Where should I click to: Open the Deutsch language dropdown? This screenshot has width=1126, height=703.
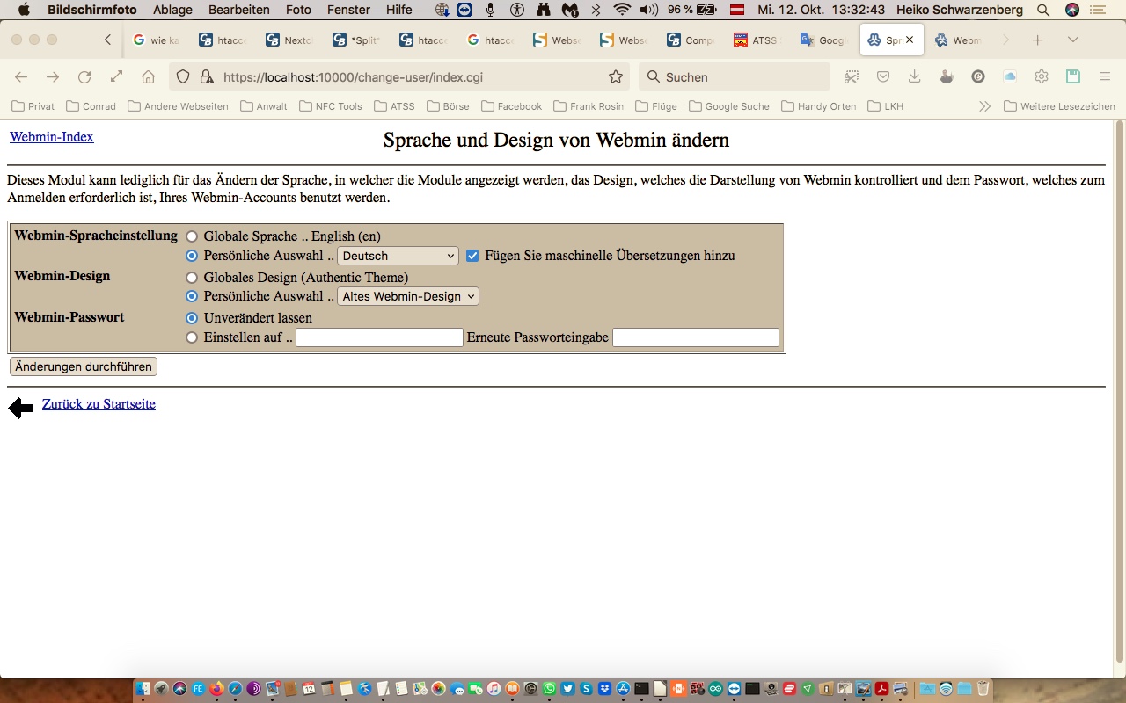[398, 256]
